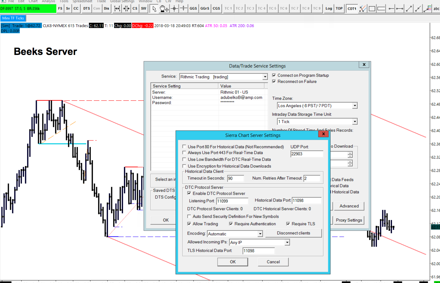
Task: Toggle the Require TLS checkbox
Action: [288, 224]
